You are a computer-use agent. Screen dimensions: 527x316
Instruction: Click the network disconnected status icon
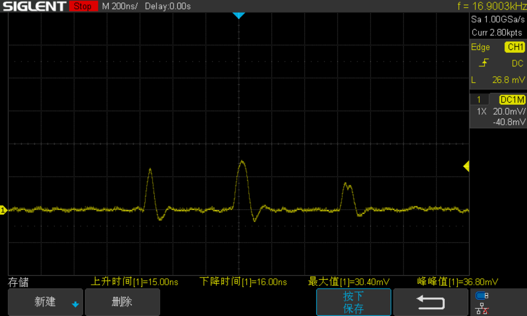point(481,309)
